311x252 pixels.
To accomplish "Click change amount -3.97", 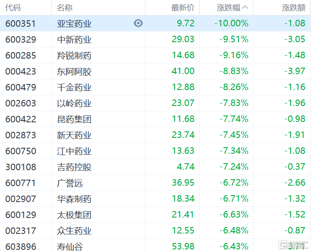I will click(295, 71).
